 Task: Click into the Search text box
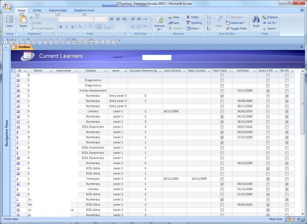[x=156, y=58]
